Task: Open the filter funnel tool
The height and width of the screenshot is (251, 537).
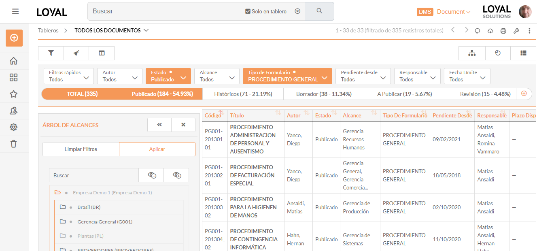Action: 50,53
